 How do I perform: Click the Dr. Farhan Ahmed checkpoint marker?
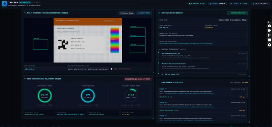(x=159, y=74)
